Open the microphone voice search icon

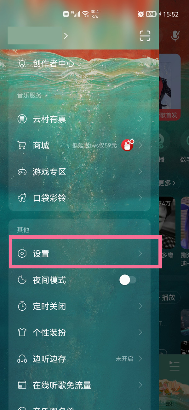(175, 36)
